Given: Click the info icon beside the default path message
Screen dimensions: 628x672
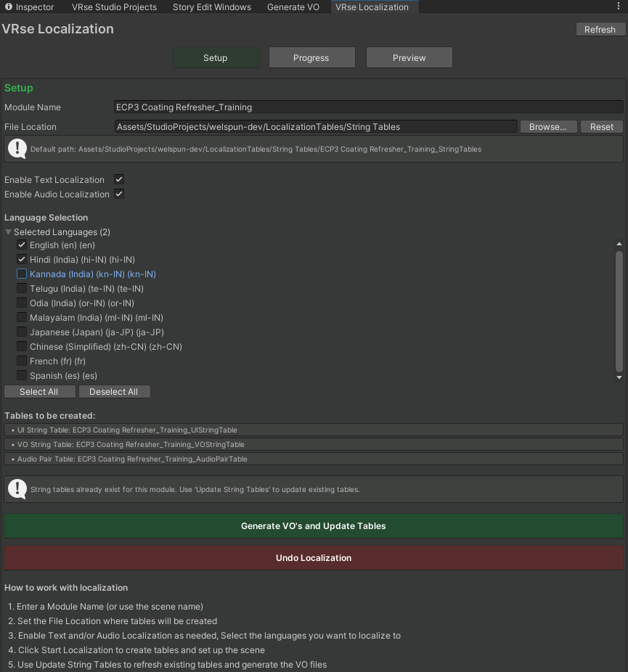Looking at the screenshot, I should coord(17,149).
